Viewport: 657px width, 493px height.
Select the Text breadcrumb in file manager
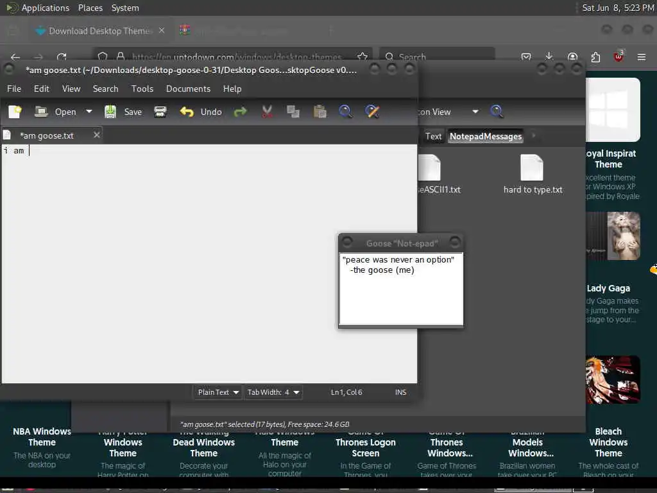tap(433, 136)
